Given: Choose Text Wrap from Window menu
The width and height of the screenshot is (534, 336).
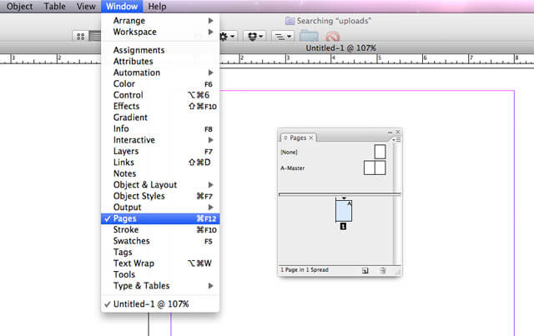Looking at the screenshot, I should tap(160, 263).
